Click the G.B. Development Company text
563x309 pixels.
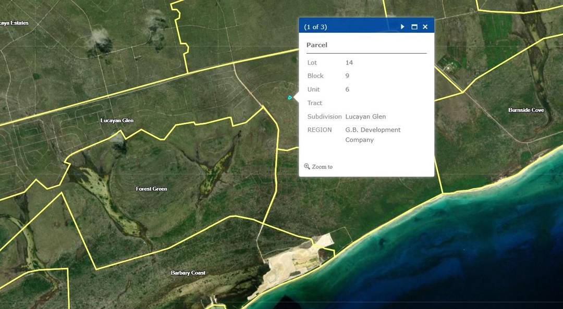[x=373, y=134]
